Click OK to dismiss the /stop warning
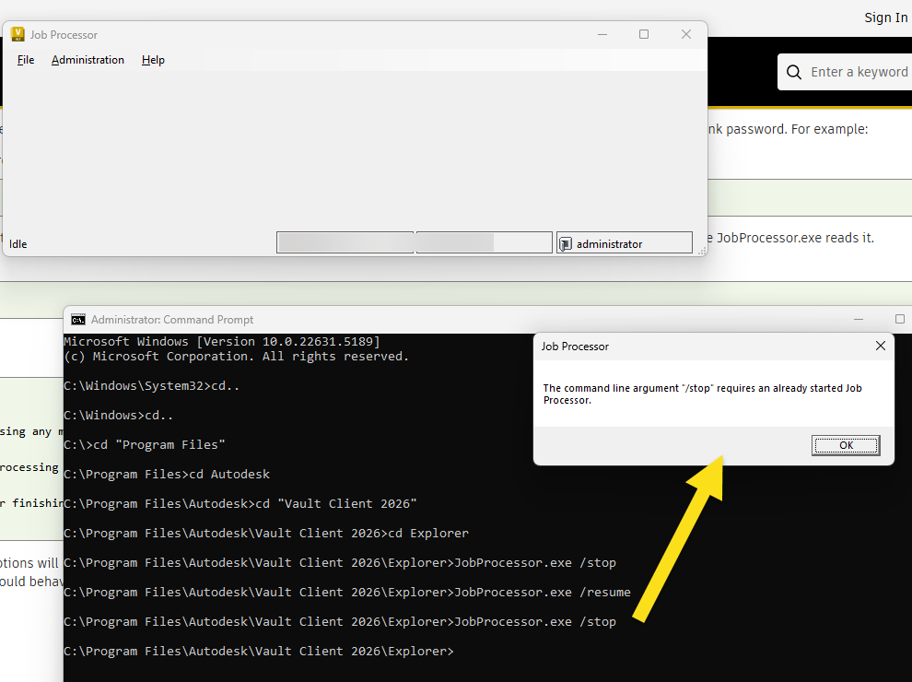The image size is (912, 682). (x=846, y=445)
